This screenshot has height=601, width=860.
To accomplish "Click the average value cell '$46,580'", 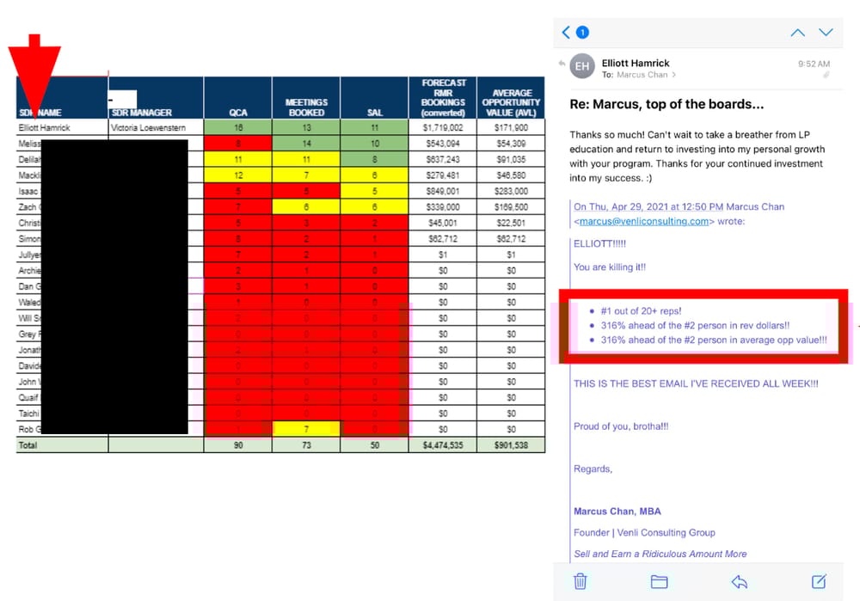I will pyautogui.click(x=511, y=175).
